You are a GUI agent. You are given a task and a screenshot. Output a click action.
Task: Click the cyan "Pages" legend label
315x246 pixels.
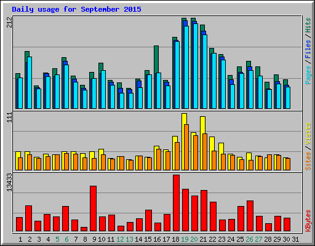[308, 75]
